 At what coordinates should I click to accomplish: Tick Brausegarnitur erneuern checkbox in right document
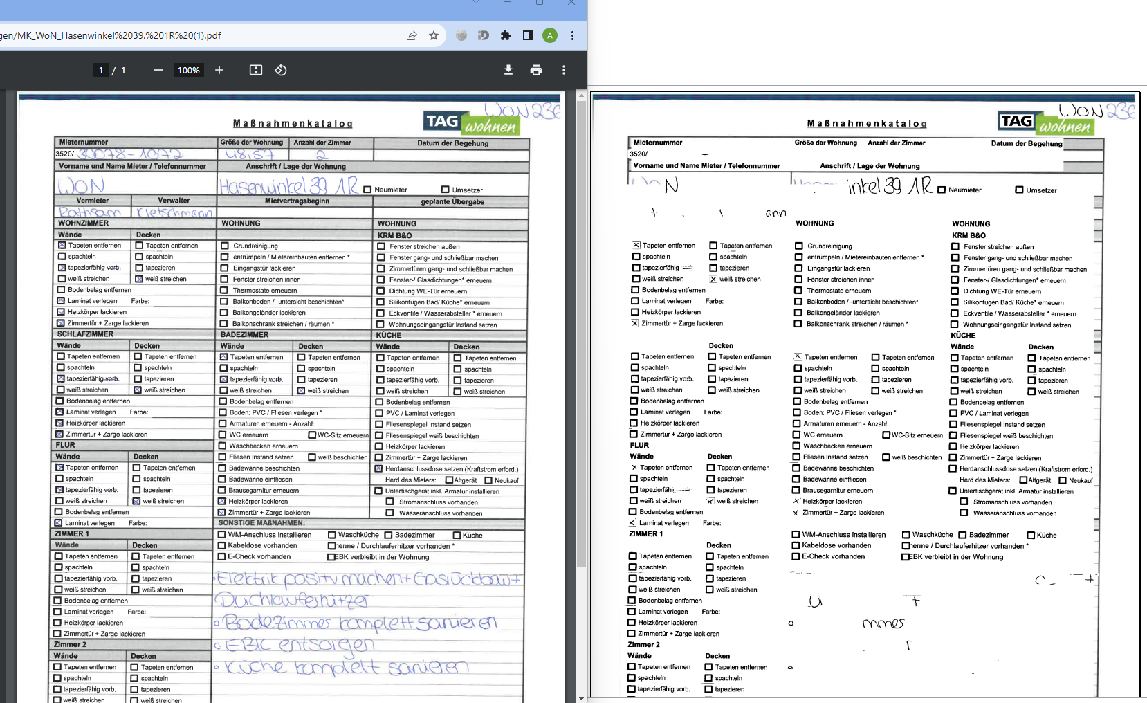click(x=796, y=490)
